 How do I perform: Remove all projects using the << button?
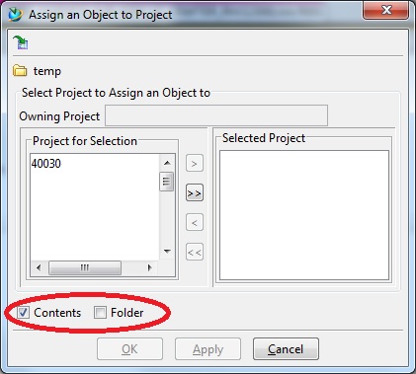tap(195, 252)
